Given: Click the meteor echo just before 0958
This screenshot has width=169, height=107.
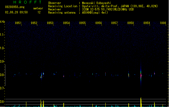Looking at the screenshot, I should pyautogui.click(x=129, y=75).
